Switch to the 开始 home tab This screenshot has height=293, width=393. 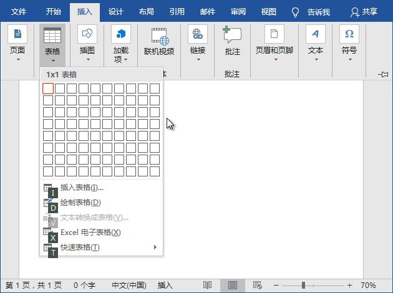click(x=54, y=12)
